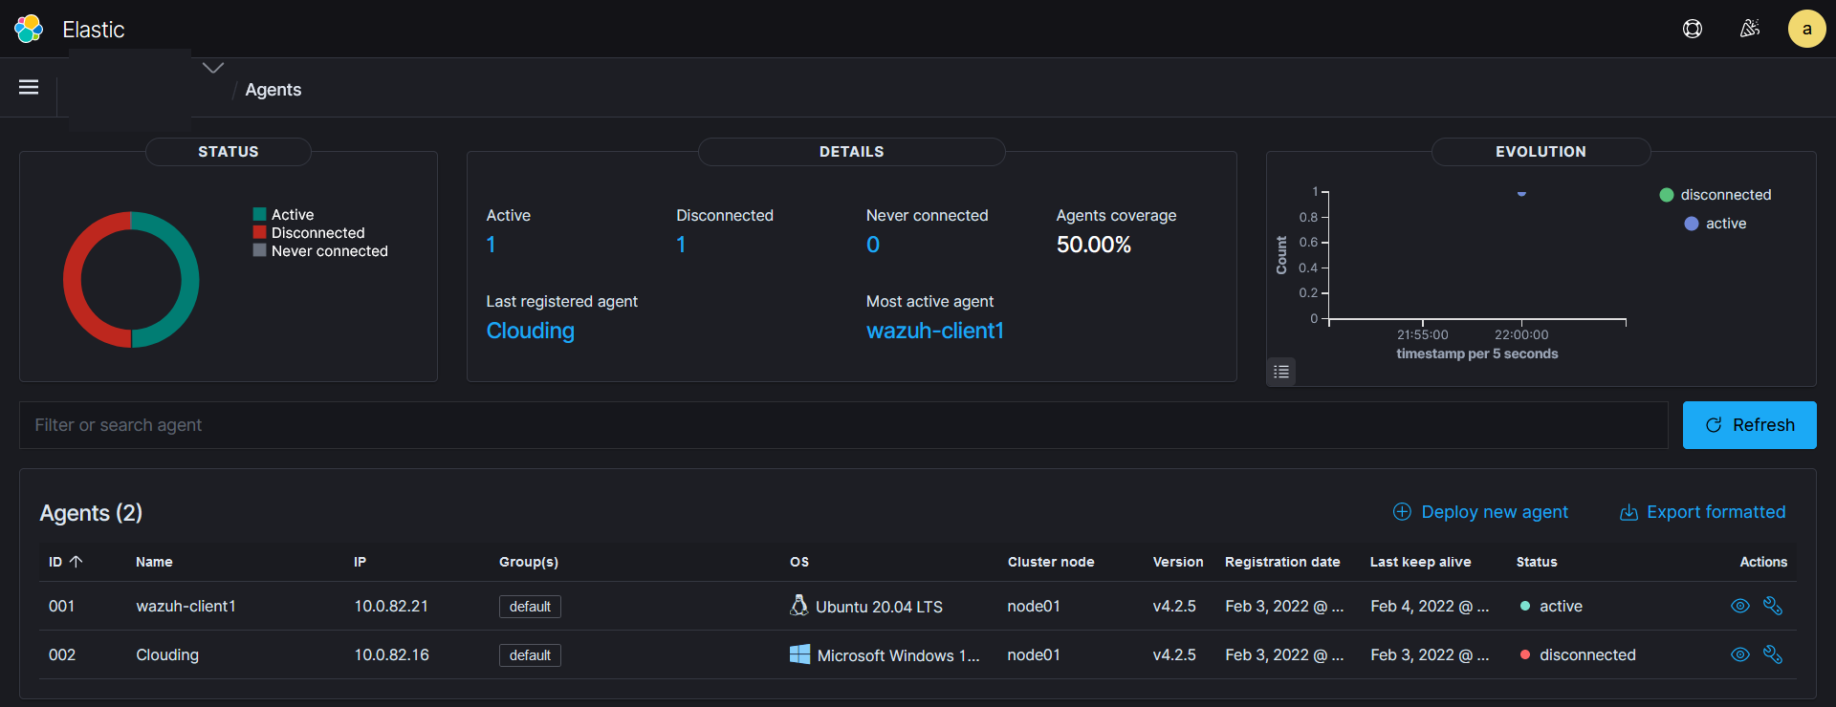Image resolution: width=1836 pixels, height=707 pixels.
Task: Select the Clouding name cell in table
Action: coord(167,654)
